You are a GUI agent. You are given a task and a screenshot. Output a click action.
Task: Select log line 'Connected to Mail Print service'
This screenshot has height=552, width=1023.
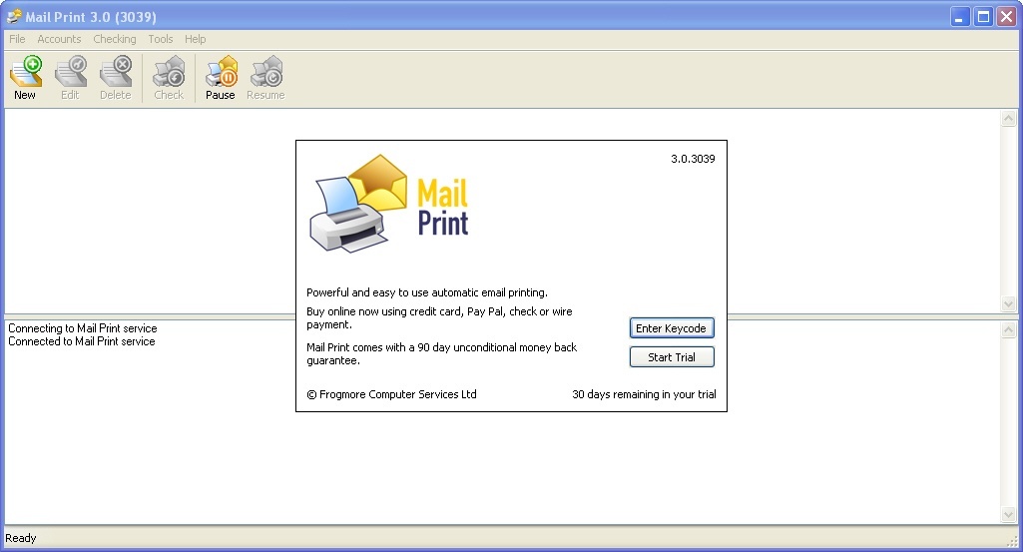(x=82, y=341)
